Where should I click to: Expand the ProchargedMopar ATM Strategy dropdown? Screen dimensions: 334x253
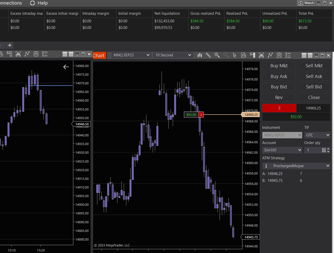328,166
